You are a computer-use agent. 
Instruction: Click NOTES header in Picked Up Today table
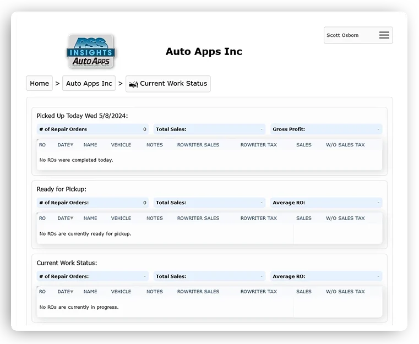click(x=155, y=145)
